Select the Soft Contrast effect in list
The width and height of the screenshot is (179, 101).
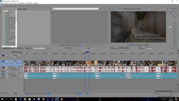[x=11, y=32]
